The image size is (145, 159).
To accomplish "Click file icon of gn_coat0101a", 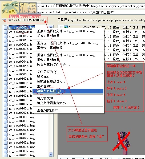I will pos(6,87).
